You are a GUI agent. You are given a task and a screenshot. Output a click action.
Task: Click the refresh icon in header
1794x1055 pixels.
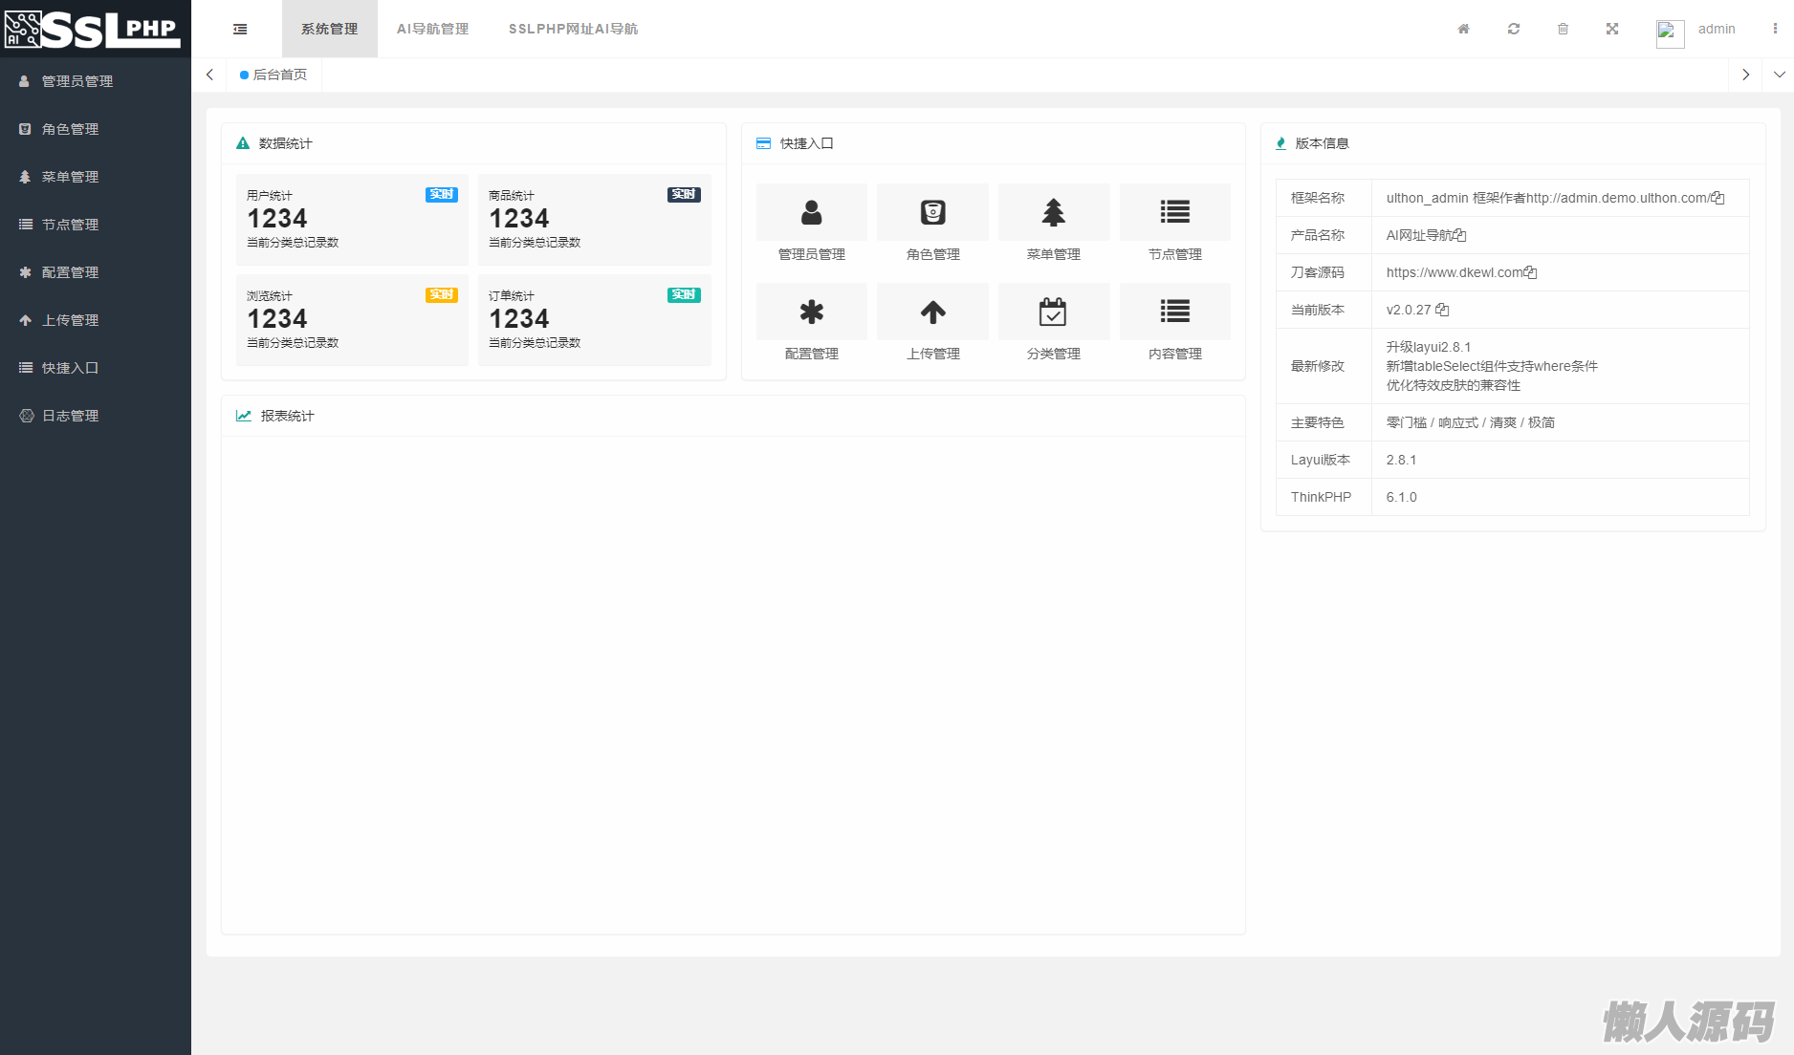tap(1514, 29)
